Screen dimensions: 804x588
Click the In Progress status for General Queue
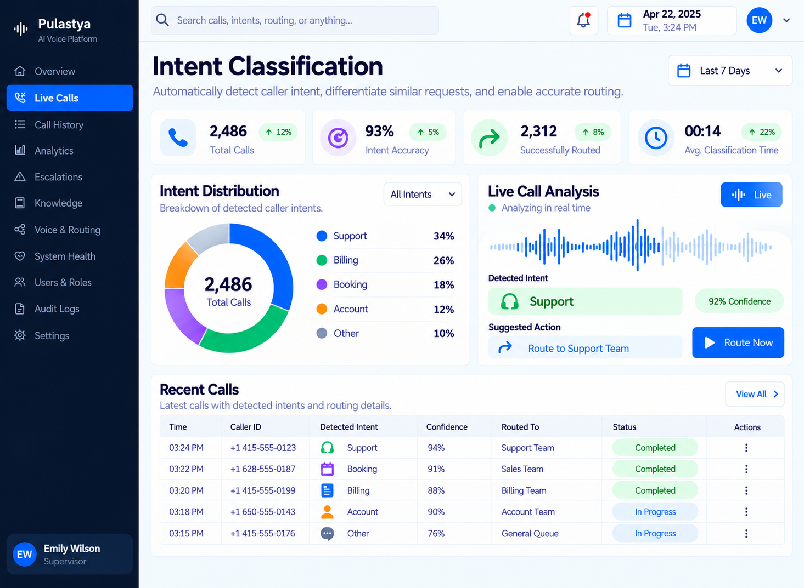[x=655, y=533]
